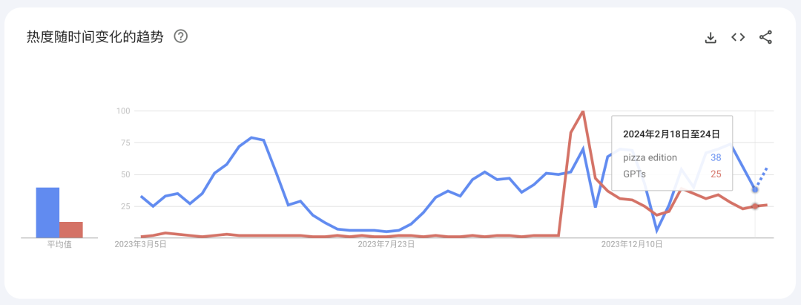Click the blue average bar for pizza edition
The image size is (801, 305).
pos(47,212)
